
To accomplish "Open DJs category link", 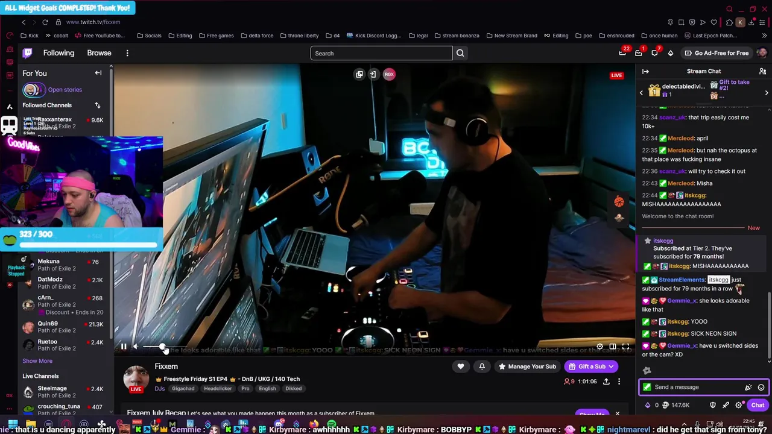I will pyautogui.click(x=160, y=389).
